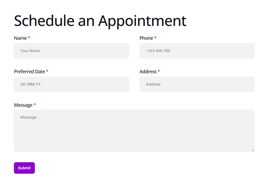Click the required asterisk after Message
The height and width of the screenshot is (186, 275).
(35, 105)
